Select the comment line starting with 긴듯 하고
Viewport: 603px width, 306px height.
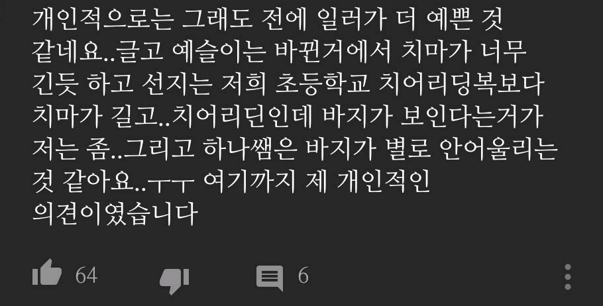(288, 84)
